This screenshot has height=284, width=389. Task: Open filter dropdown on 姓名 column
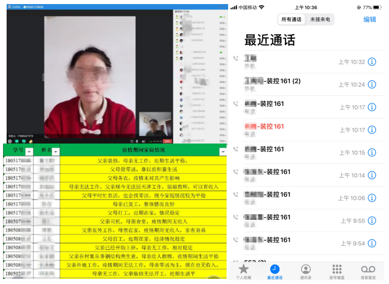(55, 152)
